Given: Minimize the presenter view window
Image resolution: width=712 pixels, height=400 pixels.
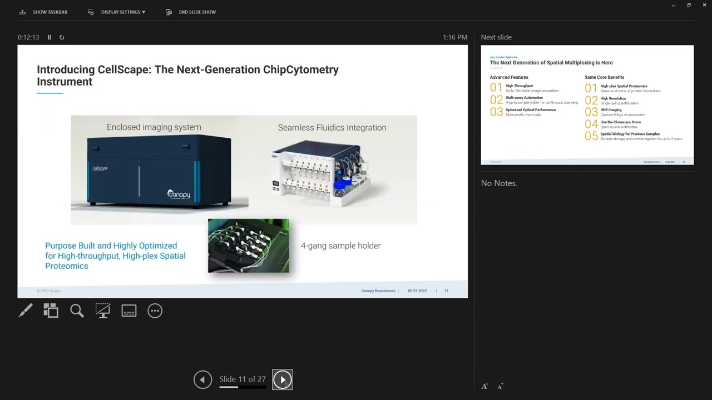Looking at the screenshot, I should 673,6.
